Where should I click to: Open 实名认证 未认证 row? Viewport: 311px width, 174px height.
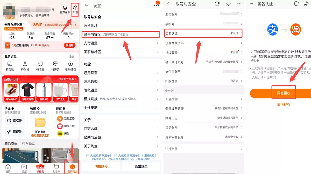point(203,34)
